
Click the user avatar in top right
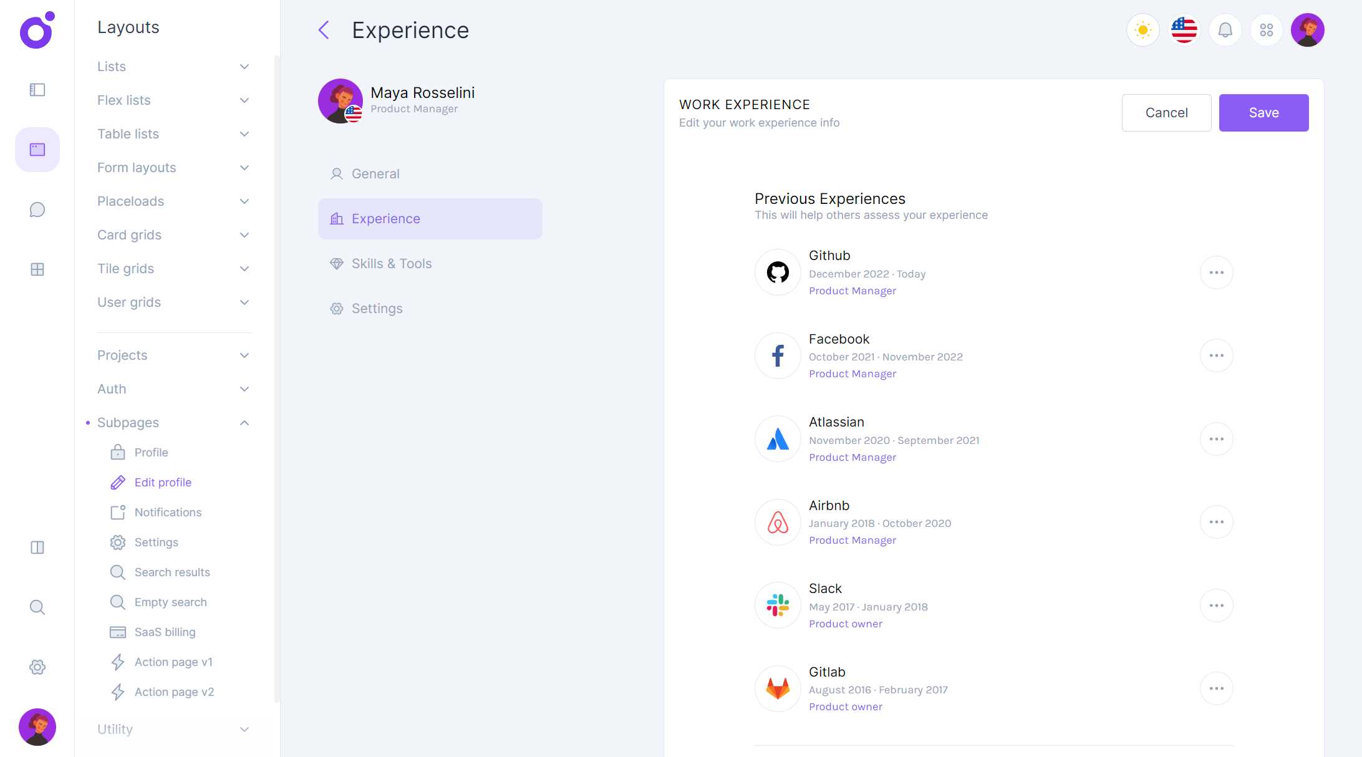(1307, 30)
